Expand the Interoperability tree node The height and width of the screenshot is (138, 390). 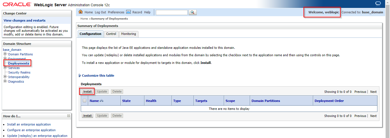5,77
